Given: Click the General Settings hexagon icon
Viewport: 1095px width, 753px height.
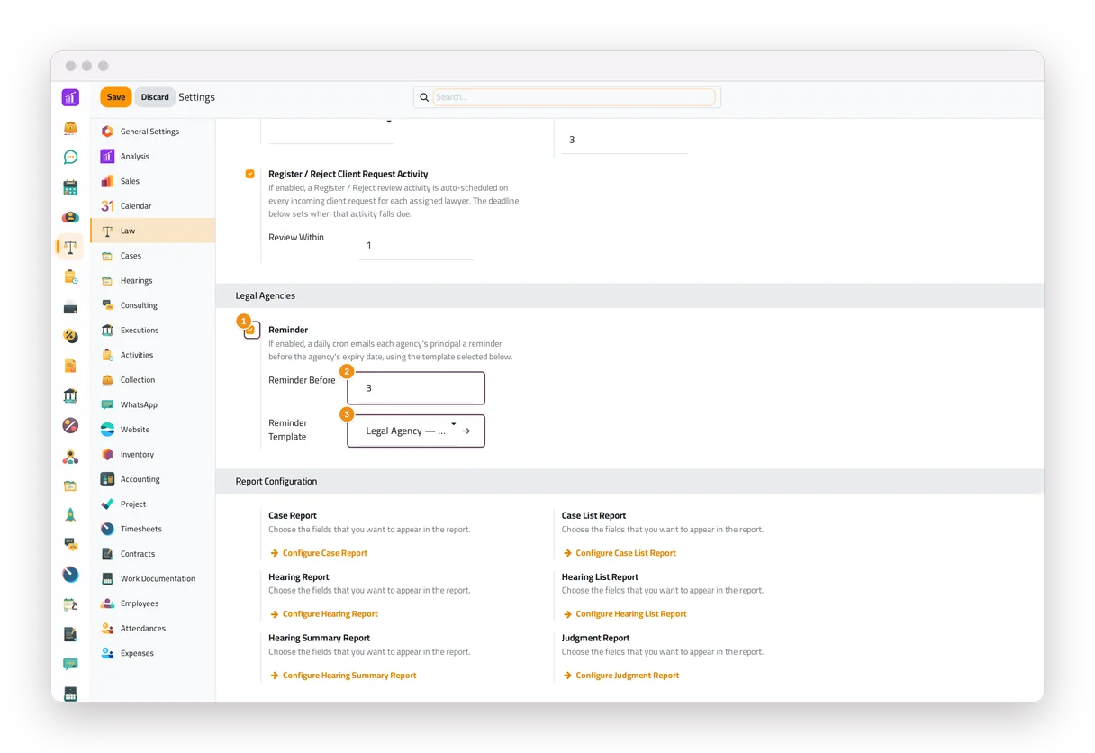Looking at the screenshot, I should coord(107,132).
